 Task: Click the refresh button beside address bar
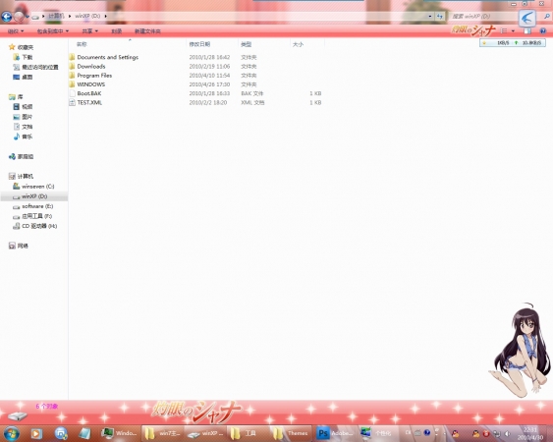click(439, 17)
